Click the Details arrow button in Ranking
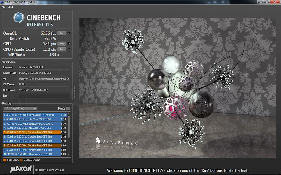This screenshot has height=175, width=281. click(x=68, y=108)
